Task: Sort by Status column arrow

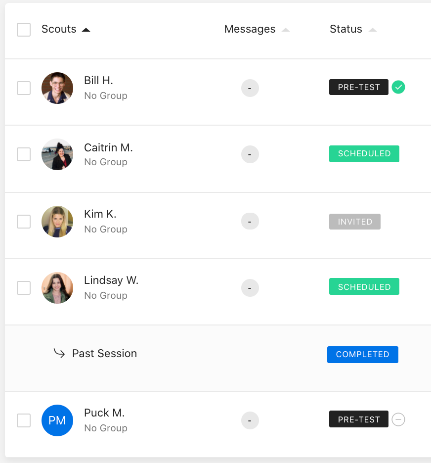Action: (373, 30)
